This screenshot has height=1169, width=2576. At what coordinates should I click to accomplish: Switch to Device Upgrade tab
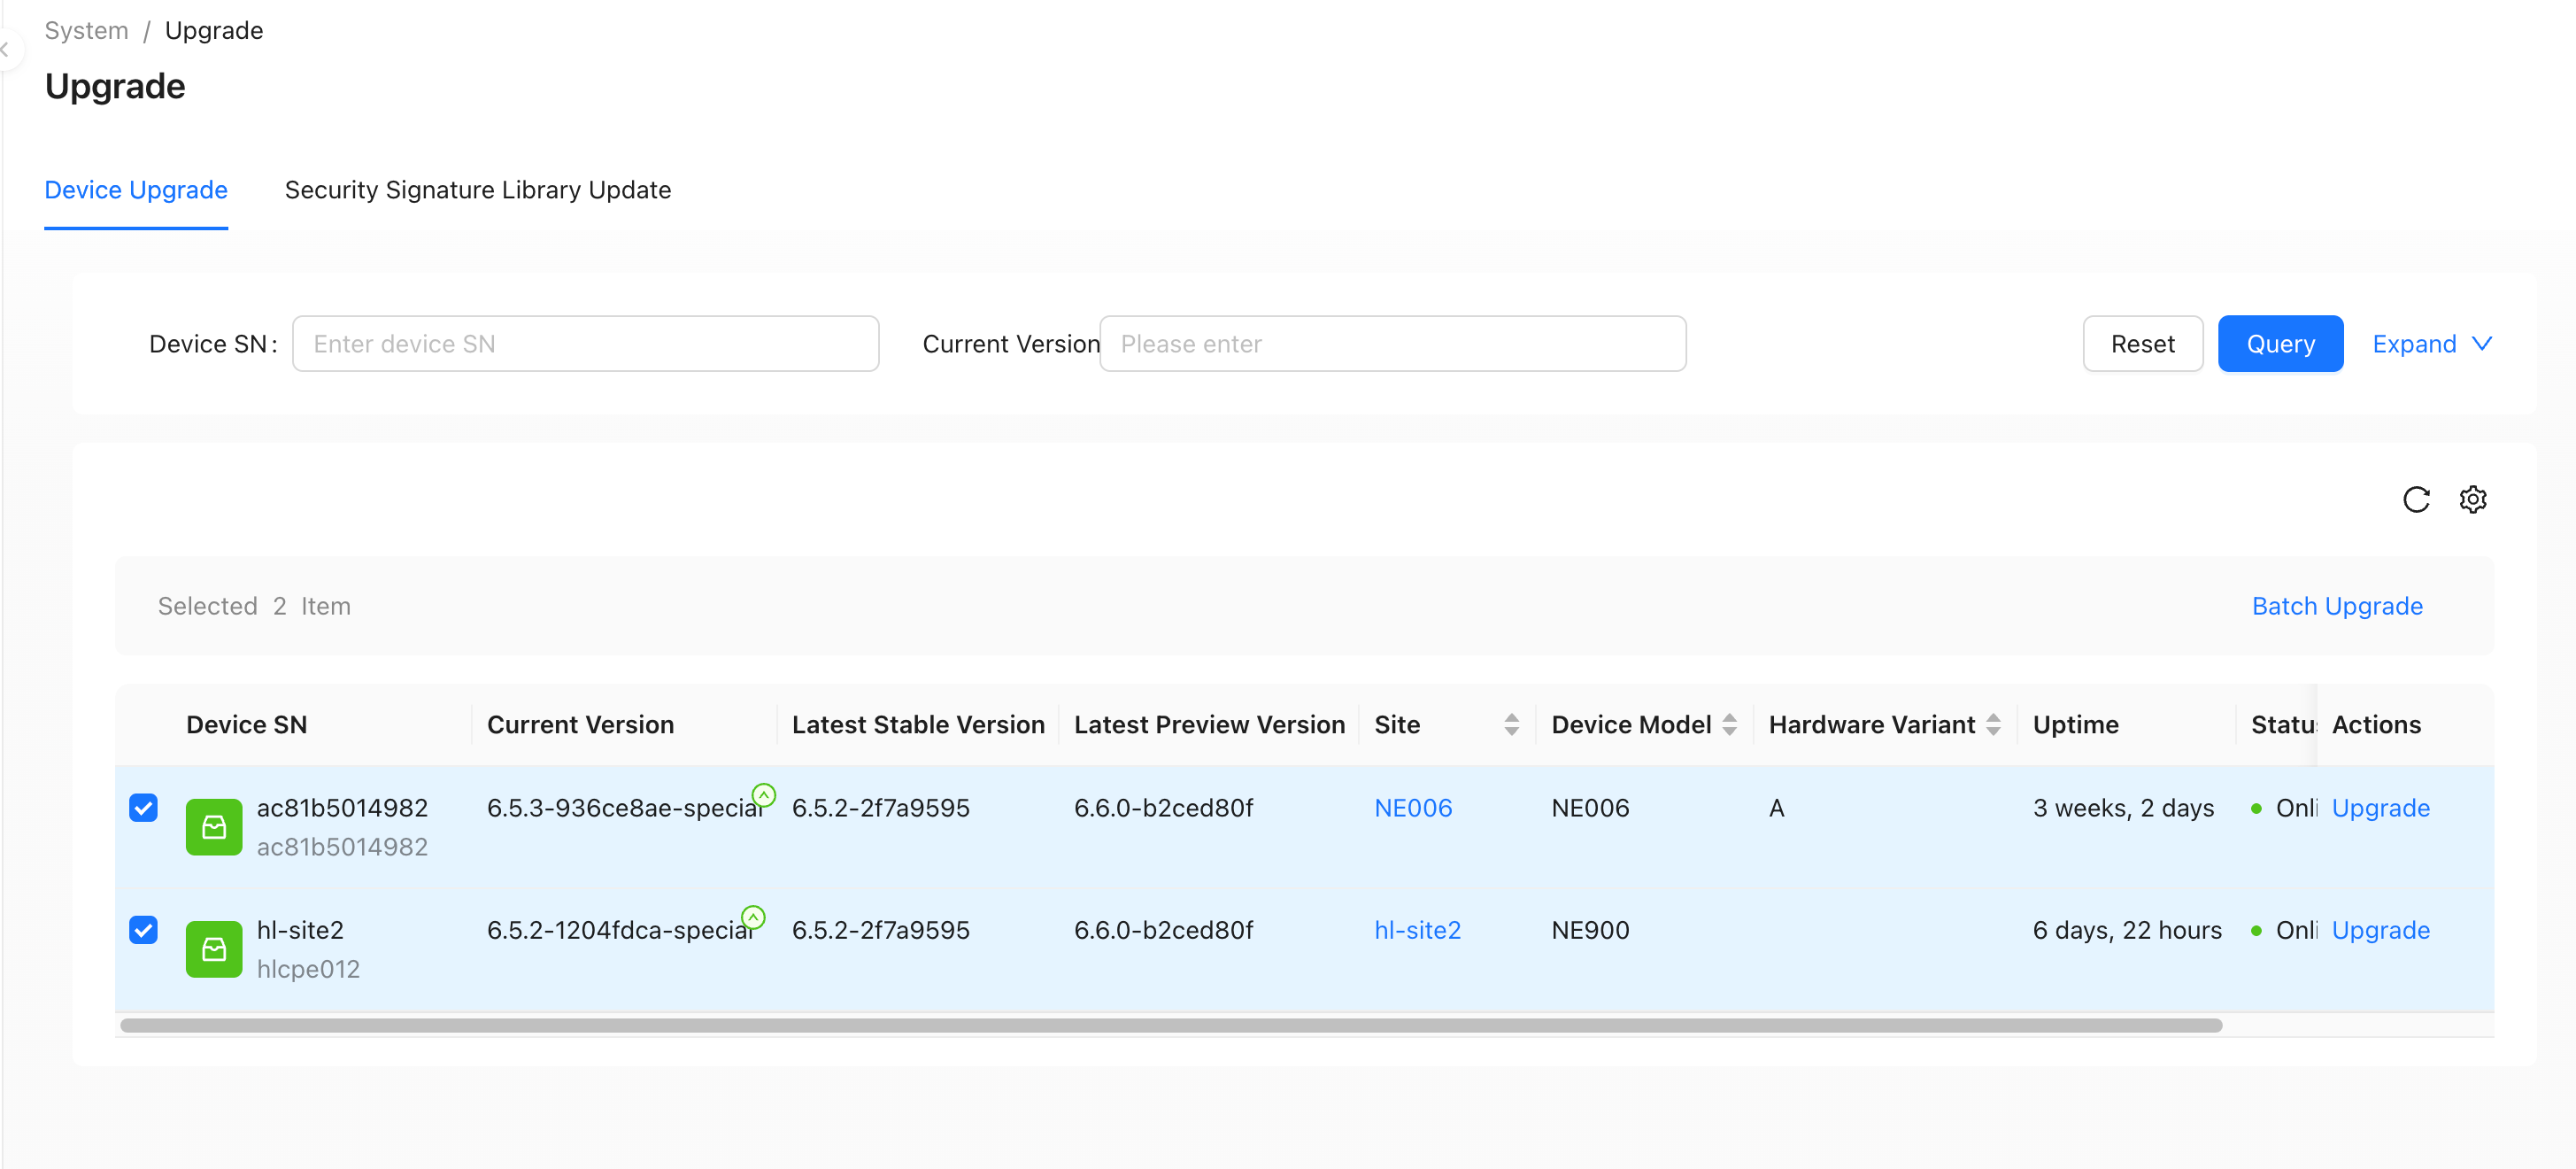136,190
